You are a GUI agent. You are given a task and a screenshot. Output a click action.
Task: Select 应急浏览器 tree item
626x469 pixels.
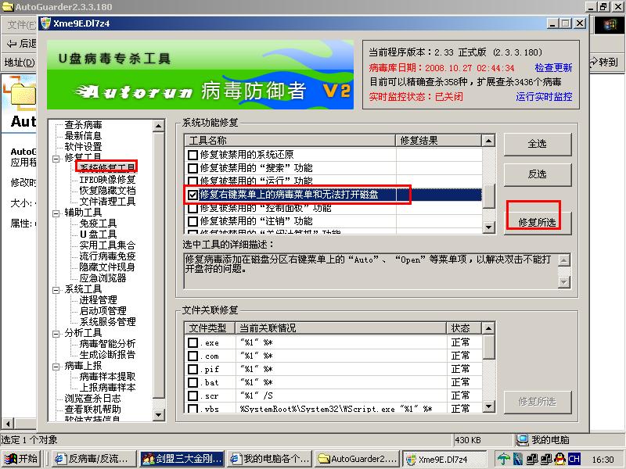pyautogui.click(x=103, y=277)
